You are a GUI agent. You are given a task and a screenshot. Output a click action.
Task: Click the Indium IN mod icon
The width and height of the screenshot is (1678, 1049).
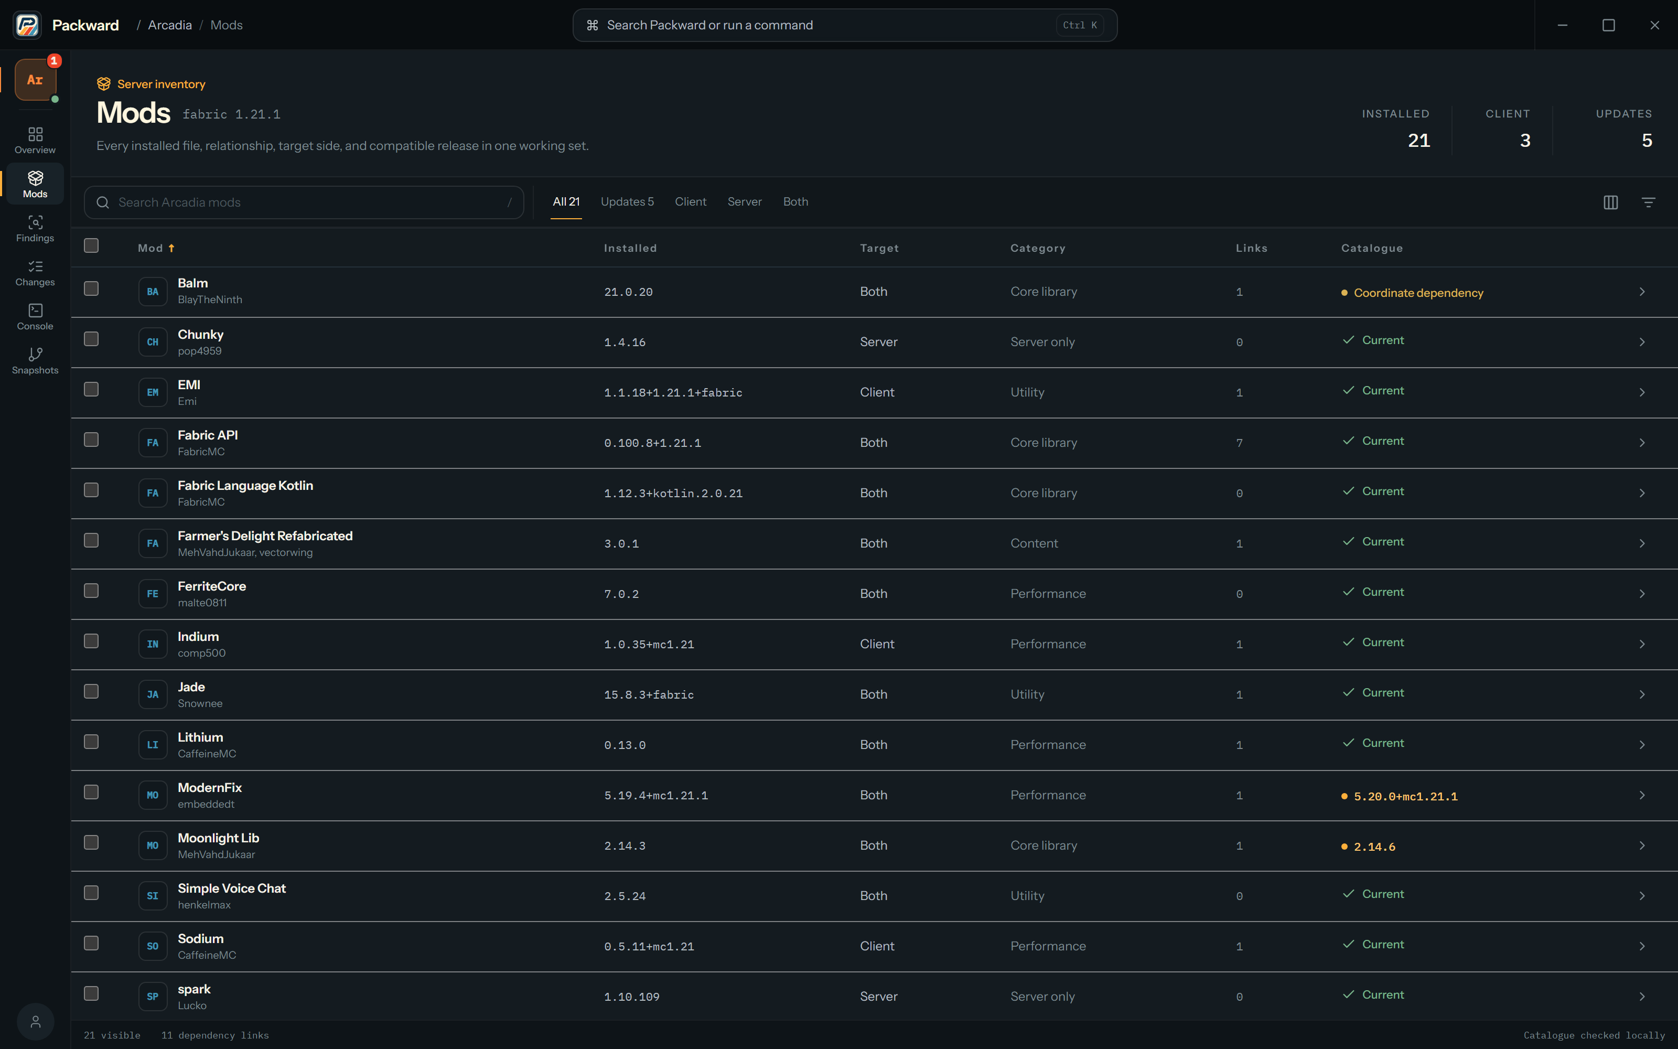[153, 644]
